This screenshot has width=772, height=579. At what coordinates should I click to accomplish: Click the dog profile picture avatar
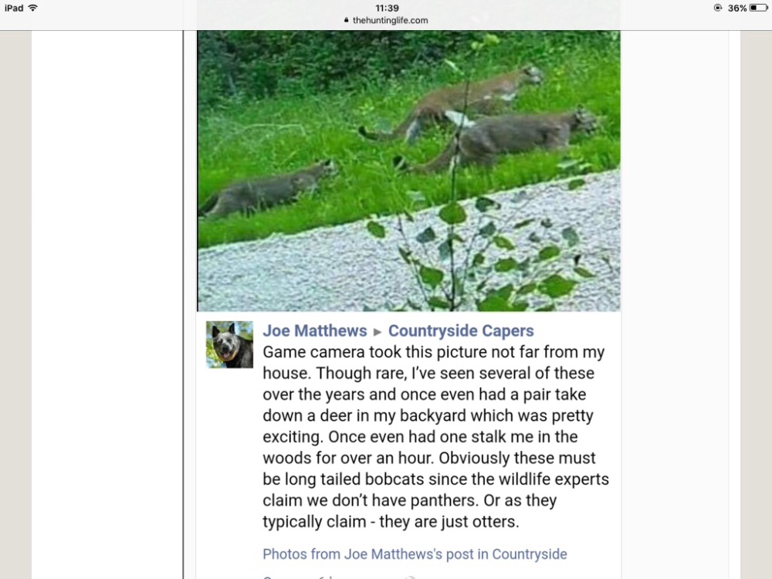[x=229, y=344]
